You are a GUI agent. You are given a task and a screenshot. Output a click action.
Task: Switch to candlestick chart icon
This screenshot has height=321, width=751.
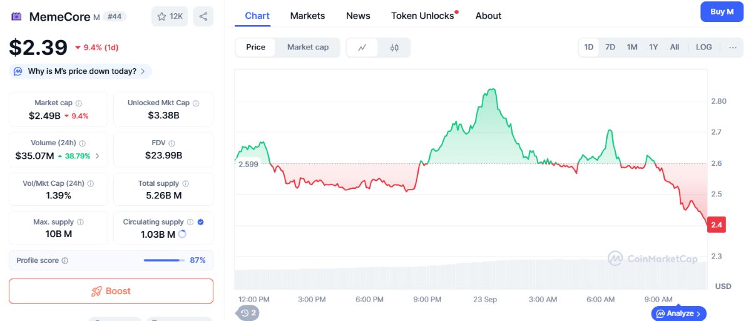coord(394,48)
